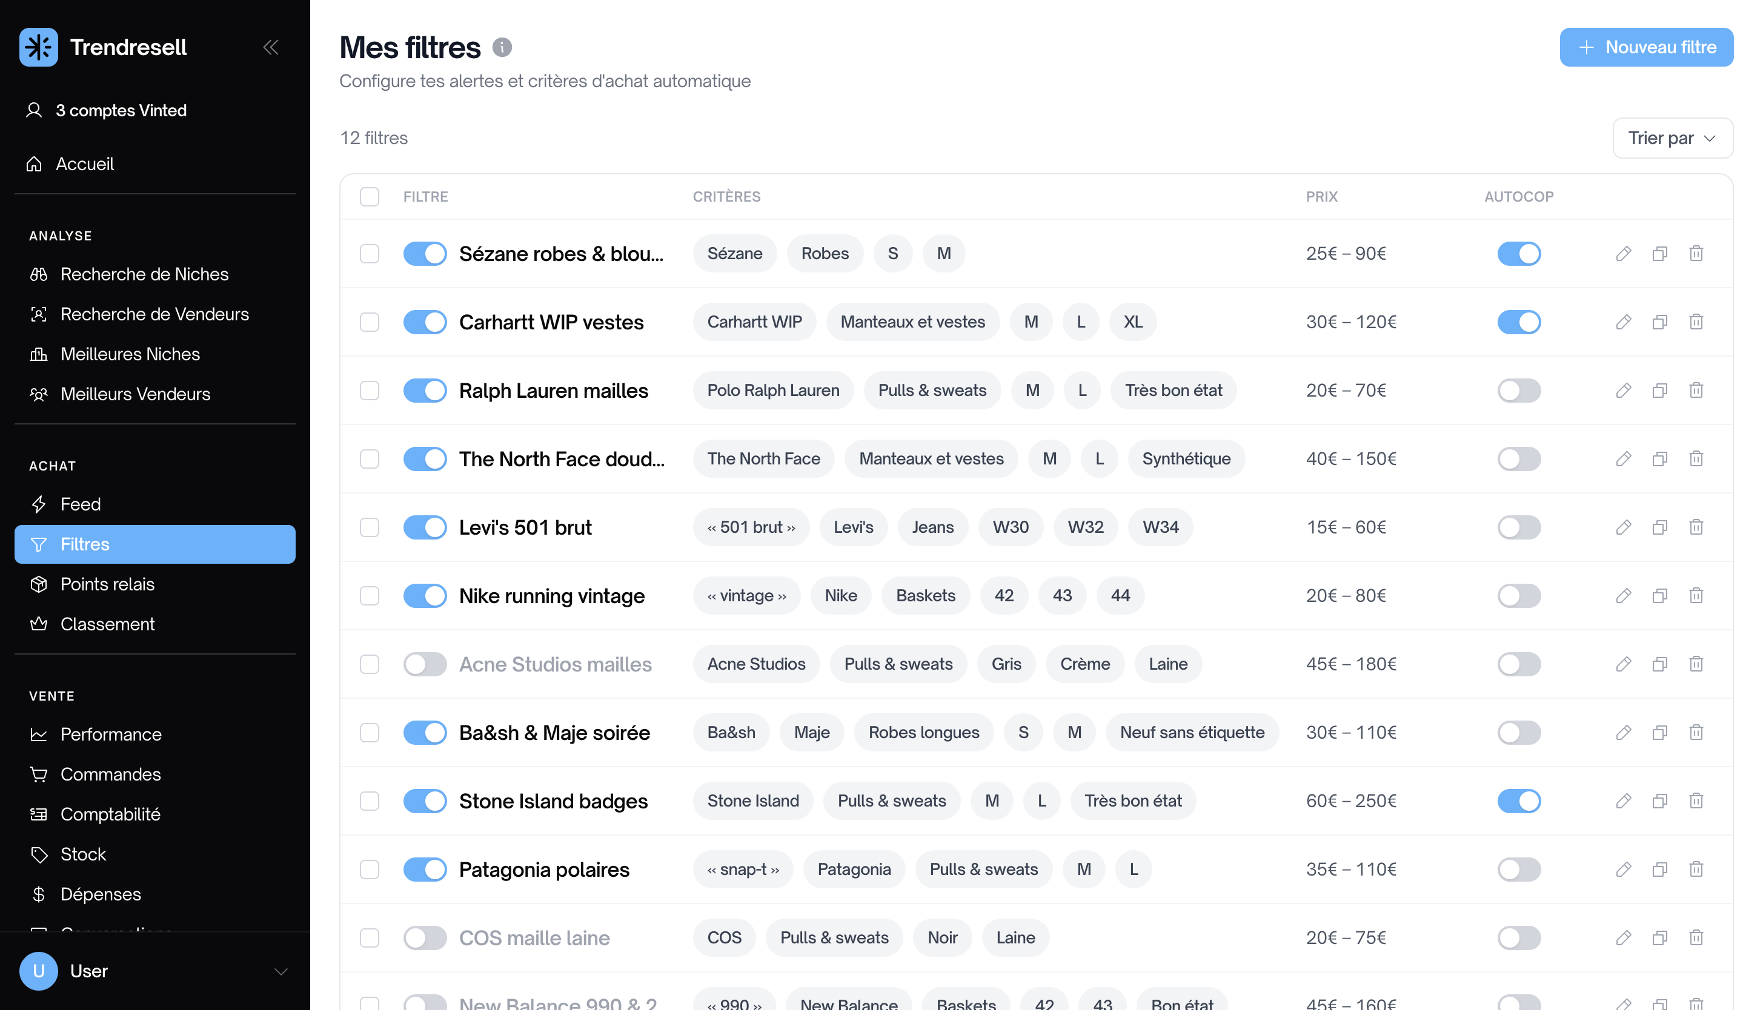Turn off Autocop for Carhartt WIP vestes
Image resolution: width=1763 pixels, height=1010 pixels.
pos(1518,322)
